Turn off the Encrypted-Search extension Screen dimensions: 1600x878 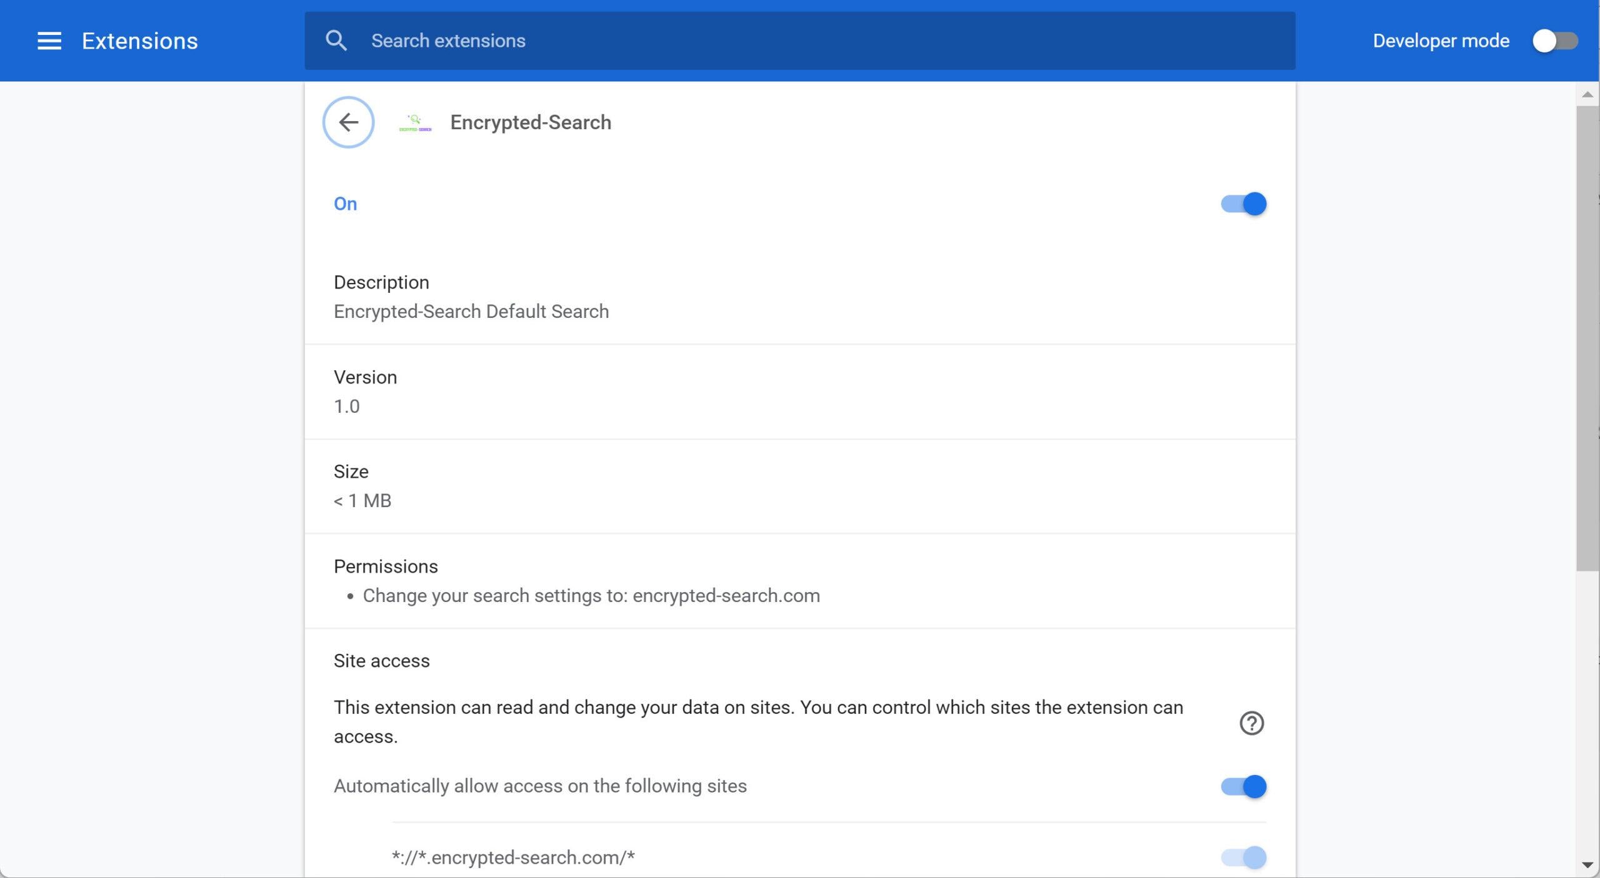point(1243,204)
